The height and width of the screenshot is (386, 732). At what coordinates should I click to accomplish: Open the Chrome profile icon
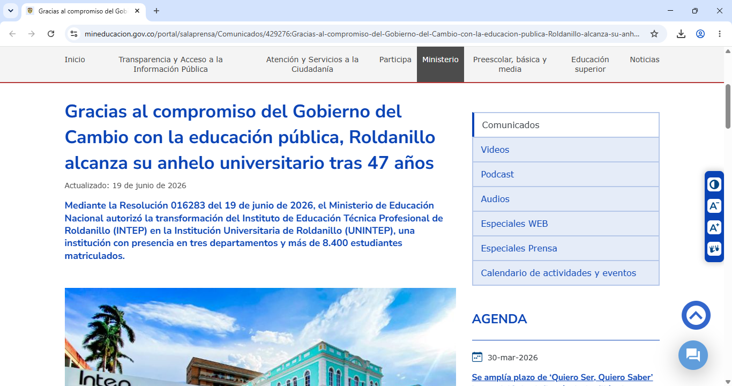(x=700, y=34)
